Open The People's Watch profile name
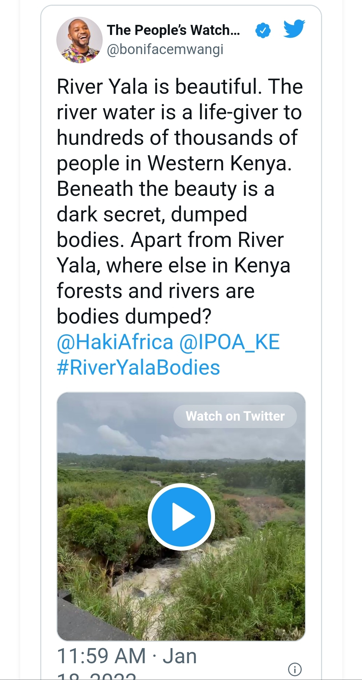The image size is (362, 680). pos(173,30)
